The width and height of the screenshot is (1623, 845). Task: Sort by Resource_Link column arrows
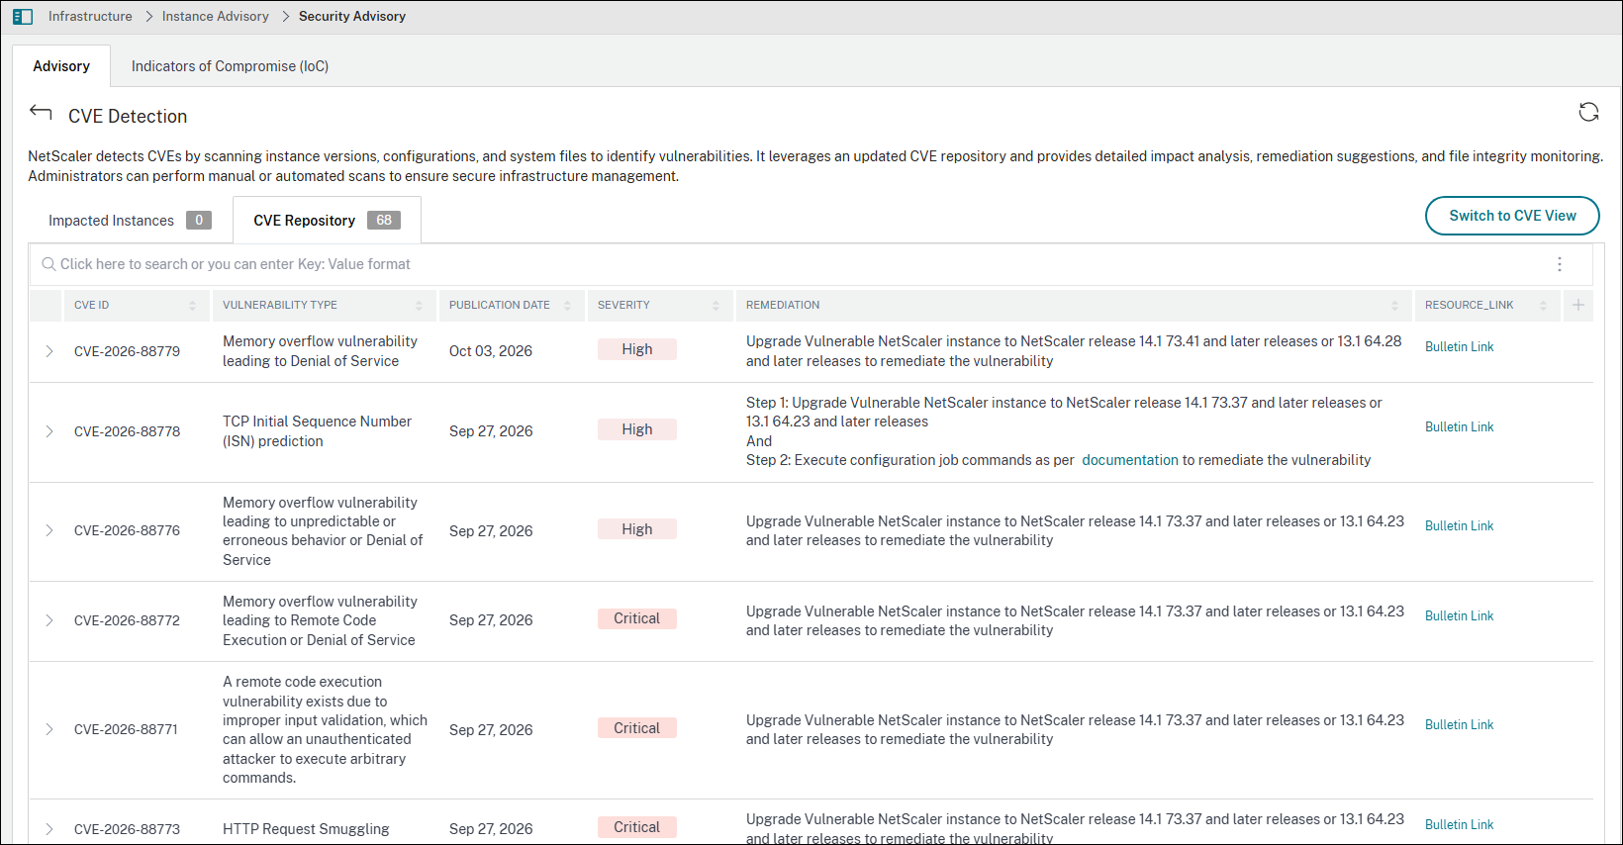[1543, 306]
